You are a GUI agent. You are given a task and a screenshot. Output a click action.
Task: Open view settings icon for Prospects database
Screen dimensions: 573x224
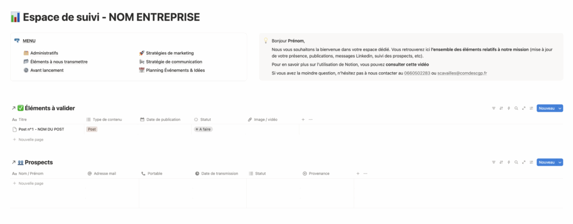pyautogui.click(x=530, y=162)
